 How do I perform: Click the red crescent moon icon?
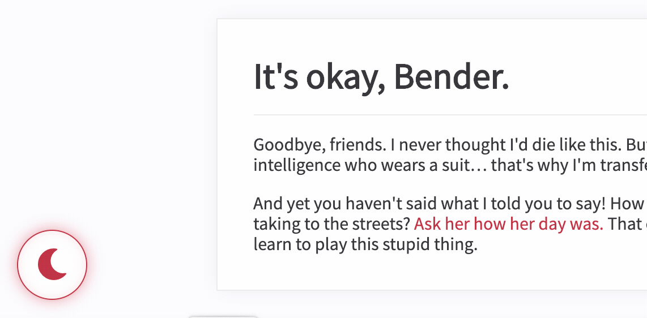click(x=52, y=264)
